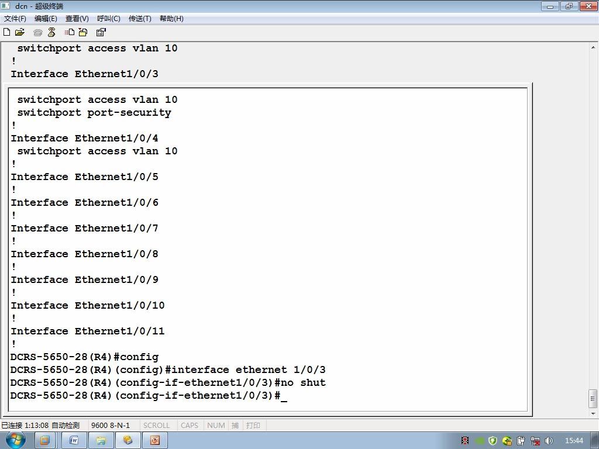Click the line 'Interface Ethernet1/0/7'
The image size is (599, 449).
click(x=84, y=229)
